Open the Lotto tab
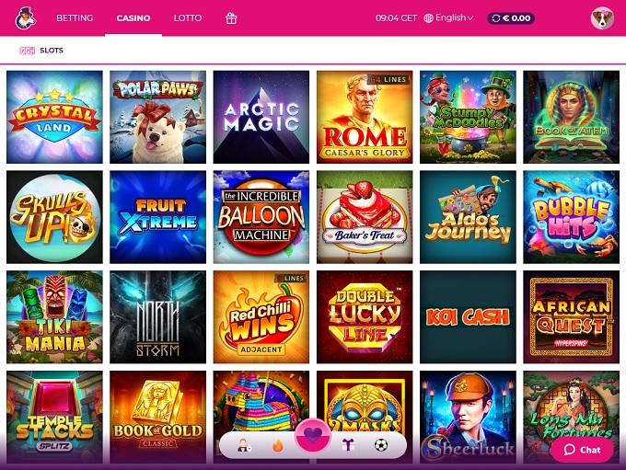The width and height of the screenshot is (626, 470). (187, 18)
